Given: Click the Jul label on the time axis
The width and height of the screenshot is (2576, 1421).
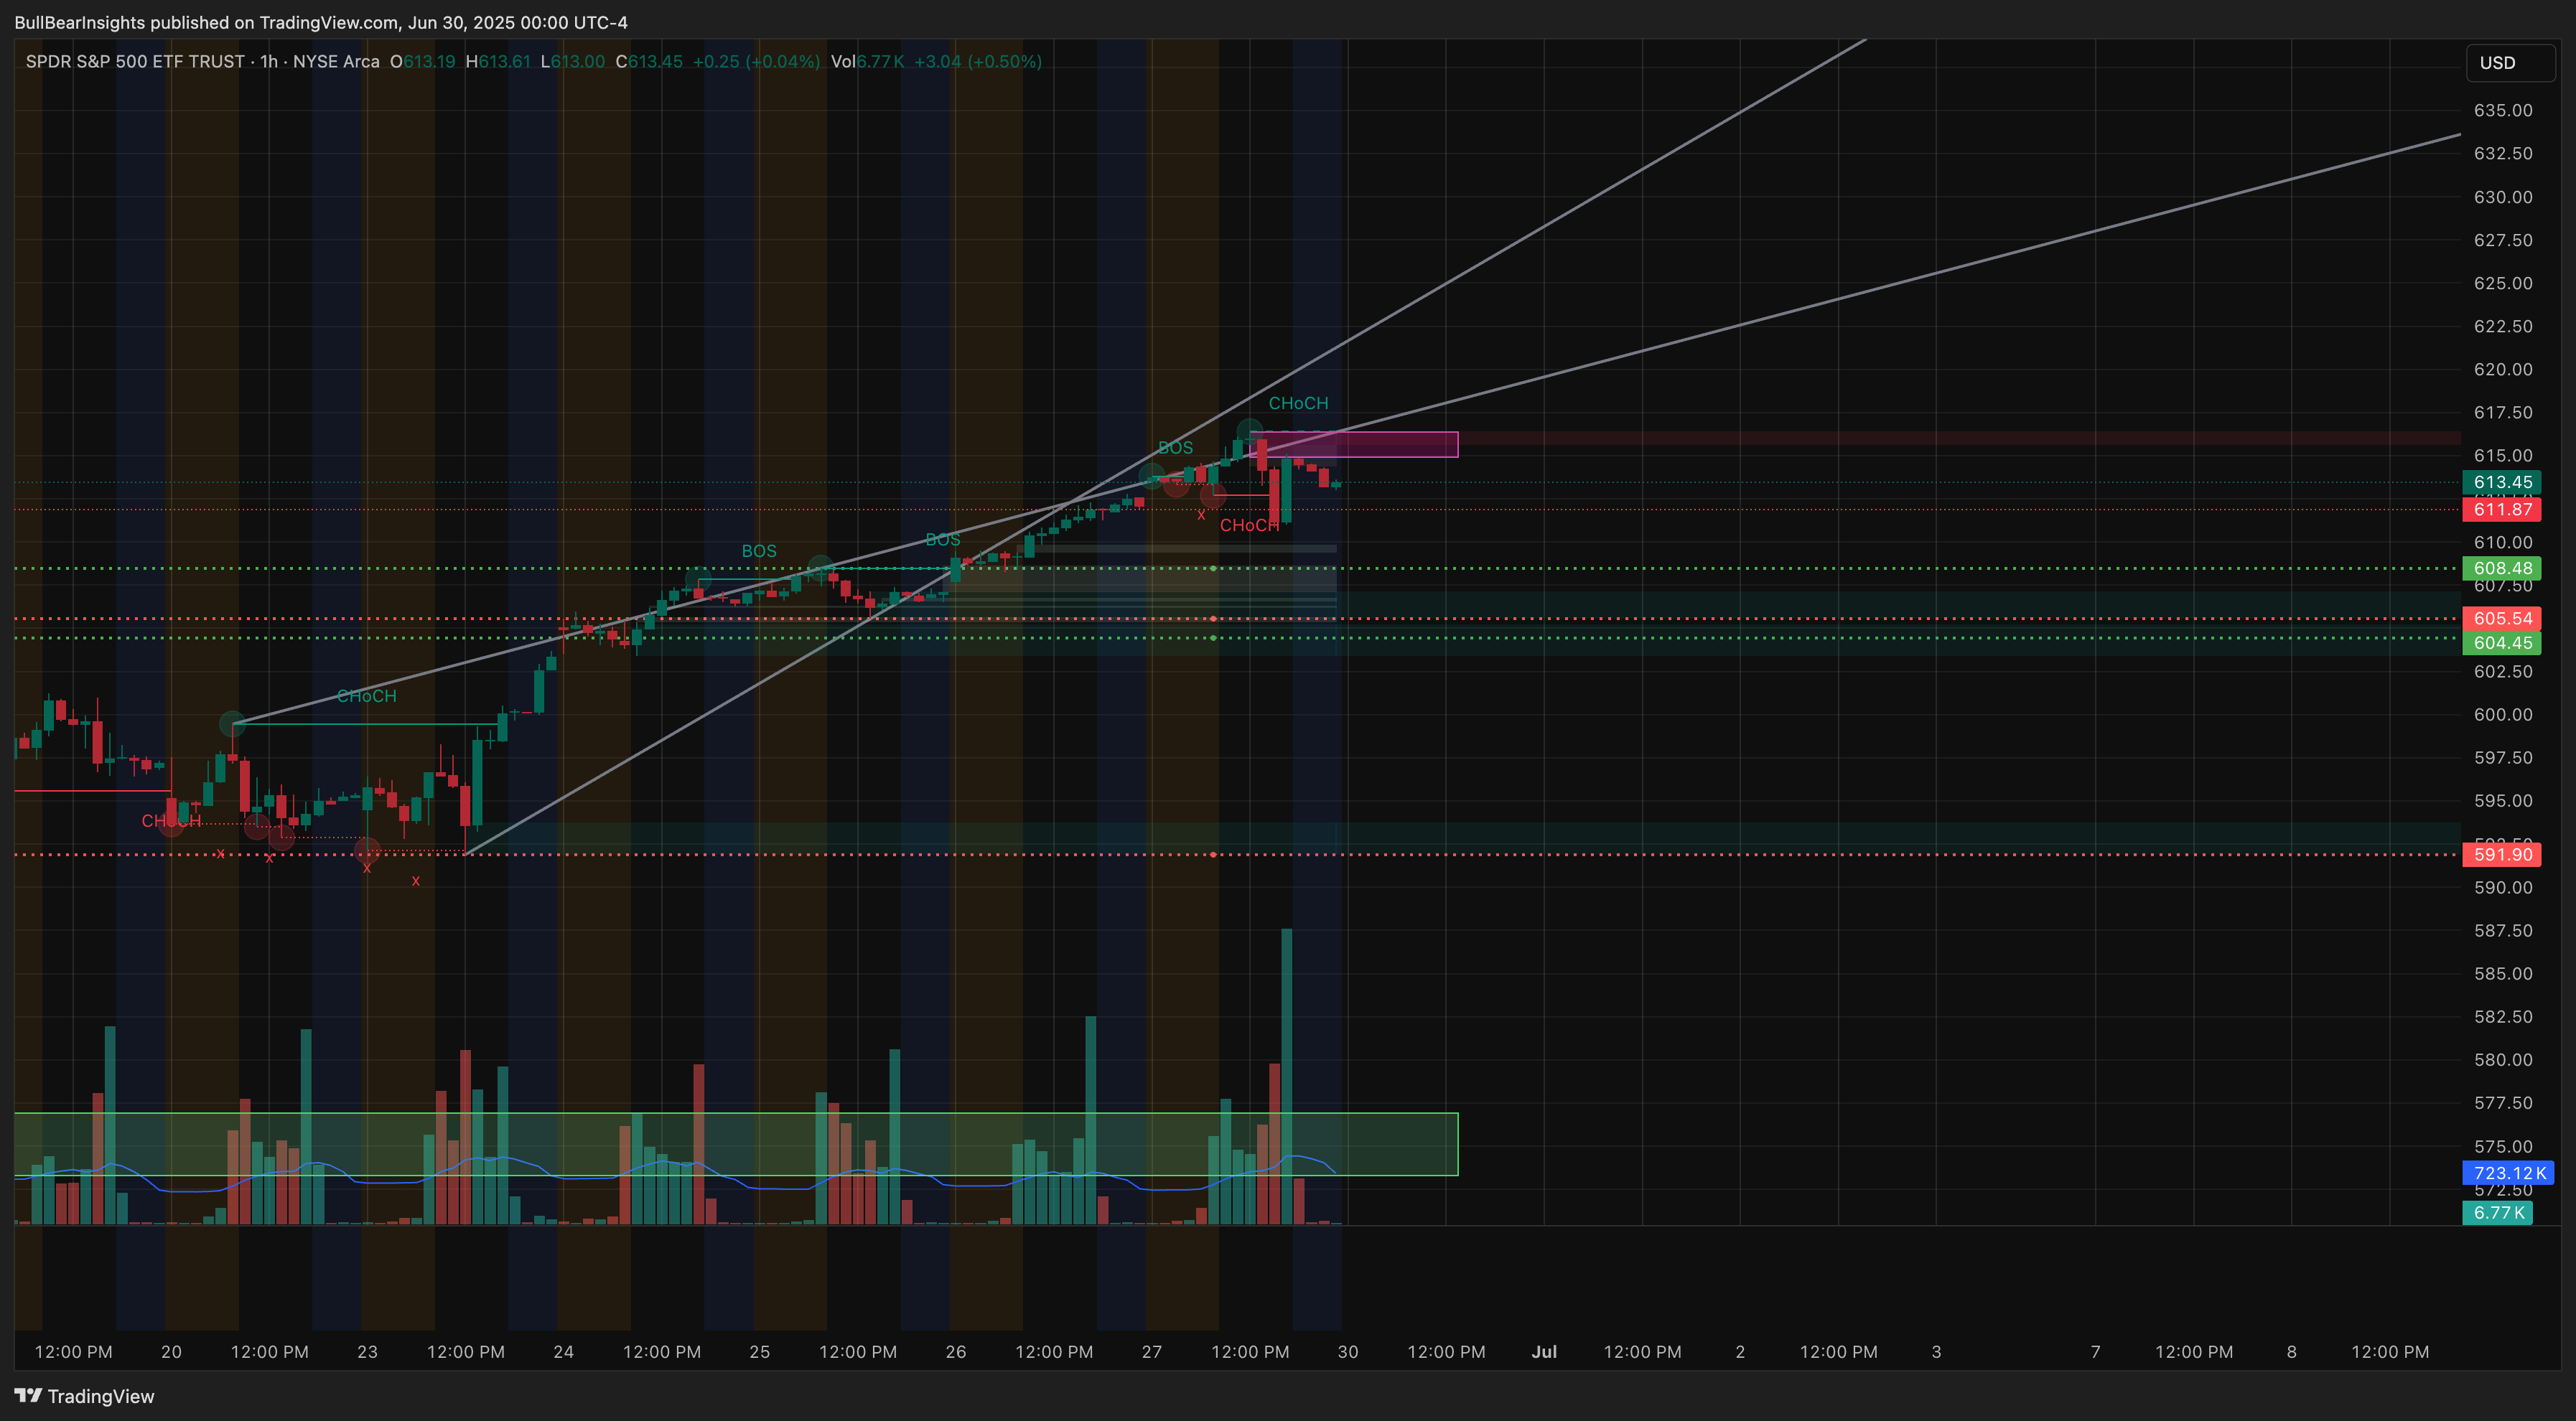Looking at the screenshot, I should tap(1544, 1352).
